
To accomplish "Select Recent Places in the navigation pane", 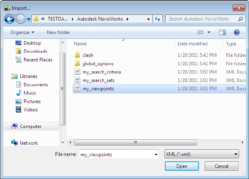I will [38, 60].
